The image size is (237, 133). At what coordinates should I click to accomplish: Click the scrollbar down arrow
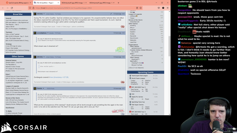pyautogui.click(x=170, y=114)
